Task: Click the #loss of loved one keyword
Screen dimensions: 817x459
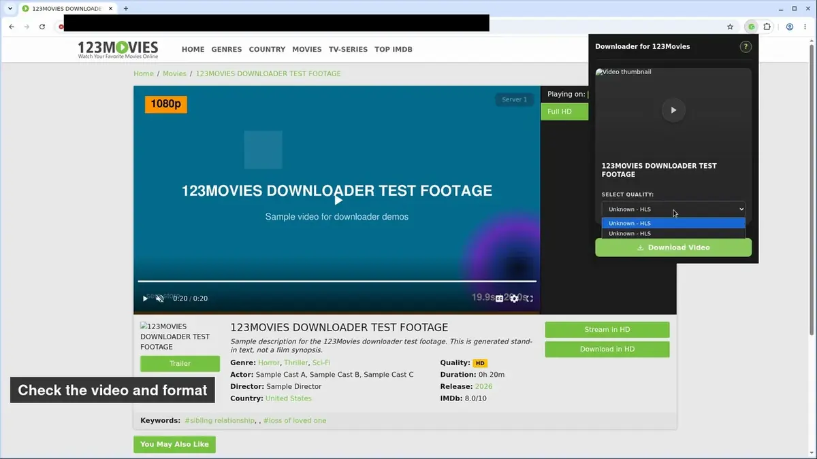Action: click(x=295, y=420)
